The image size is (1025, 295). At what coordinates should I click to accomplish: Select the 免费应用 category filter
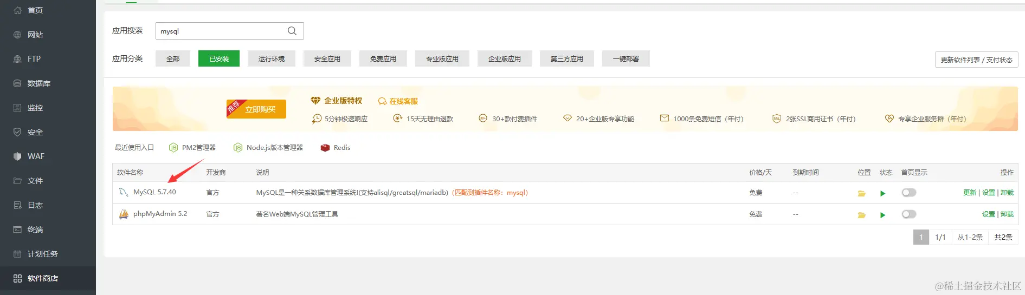[383, 58]
